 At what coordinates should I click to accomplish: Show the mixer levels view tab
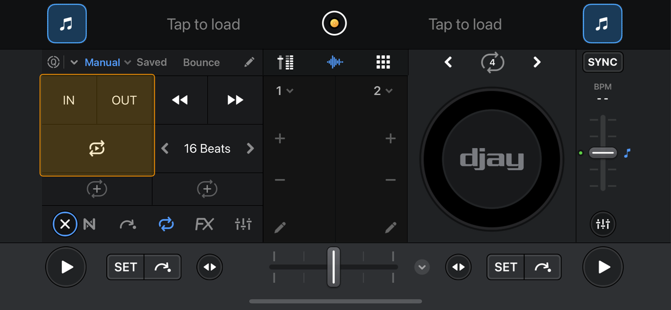click(286, 62)
